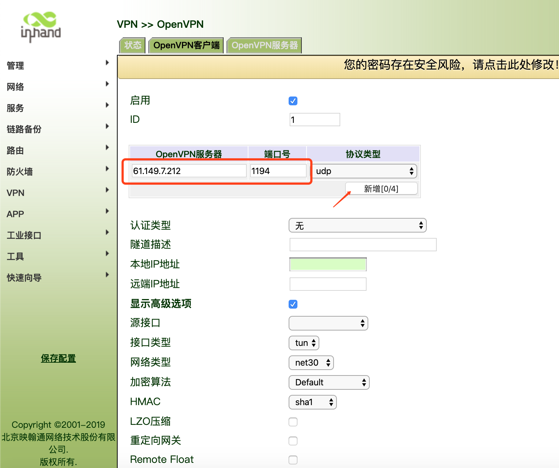This screenshot has height=468, width=559.
Task: Uncheck the 启用 checkbox
Action: [293, 101]
